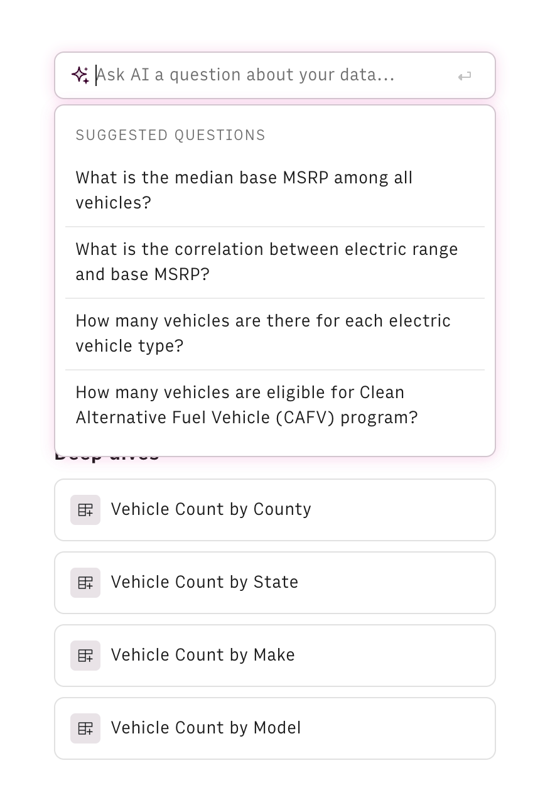Open the Vehicle Count by County label
Image resolution: width=550 pixels, height=800 pixels.
[211, 509]
